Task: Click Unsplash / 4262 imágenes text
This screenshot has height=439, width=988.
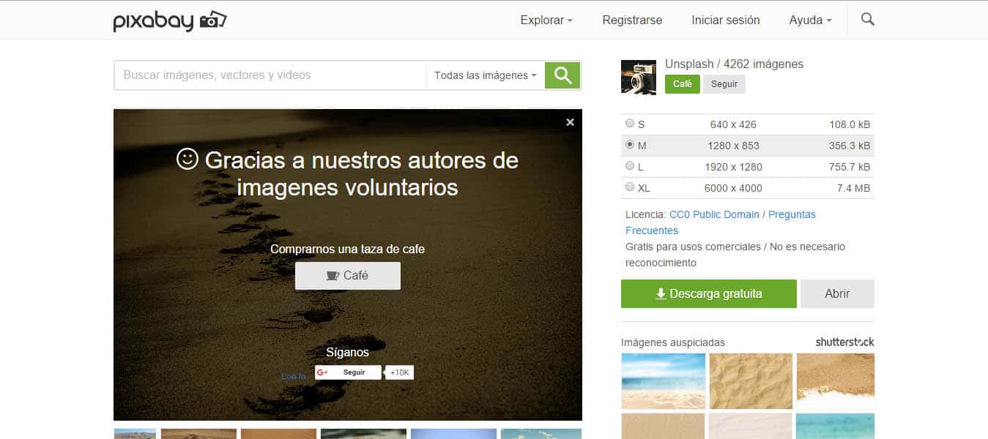Action: tap(734, 64)
